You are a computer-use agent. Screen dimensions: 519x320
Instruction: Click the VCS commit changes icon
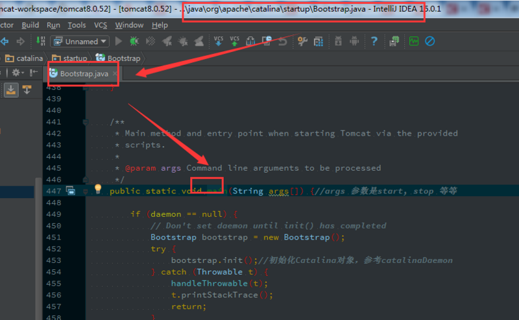coord(234,41)
